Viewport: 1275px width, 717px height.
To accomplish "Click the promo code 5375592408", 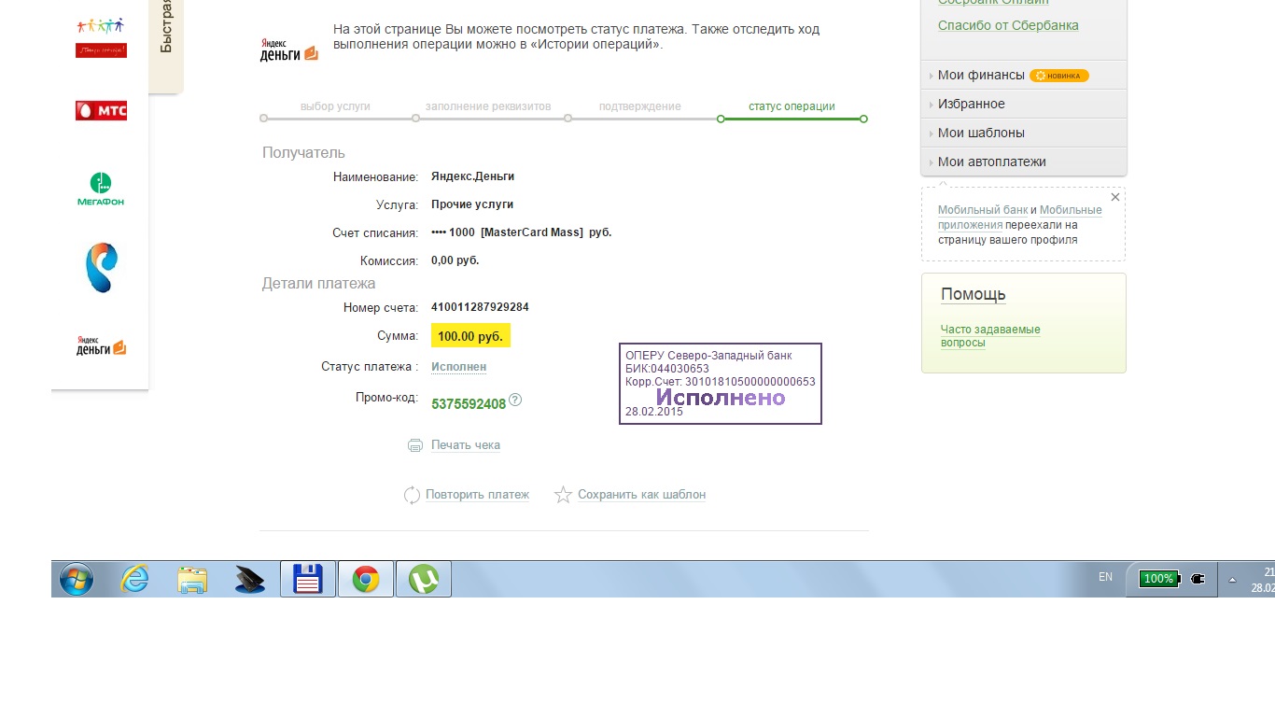I will (x=469, y=404).
